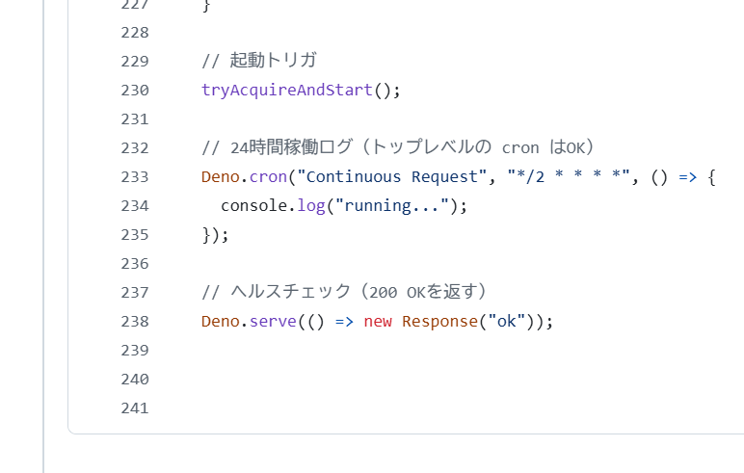Screen dimensions: 744x473
Task: Click line number 228
Action: [135, 33]
